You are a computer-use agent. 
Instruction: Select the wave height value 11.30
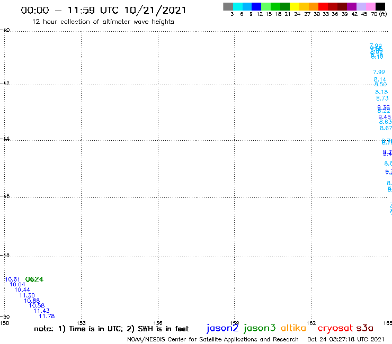pyautogui.click(x=27, y=295)
